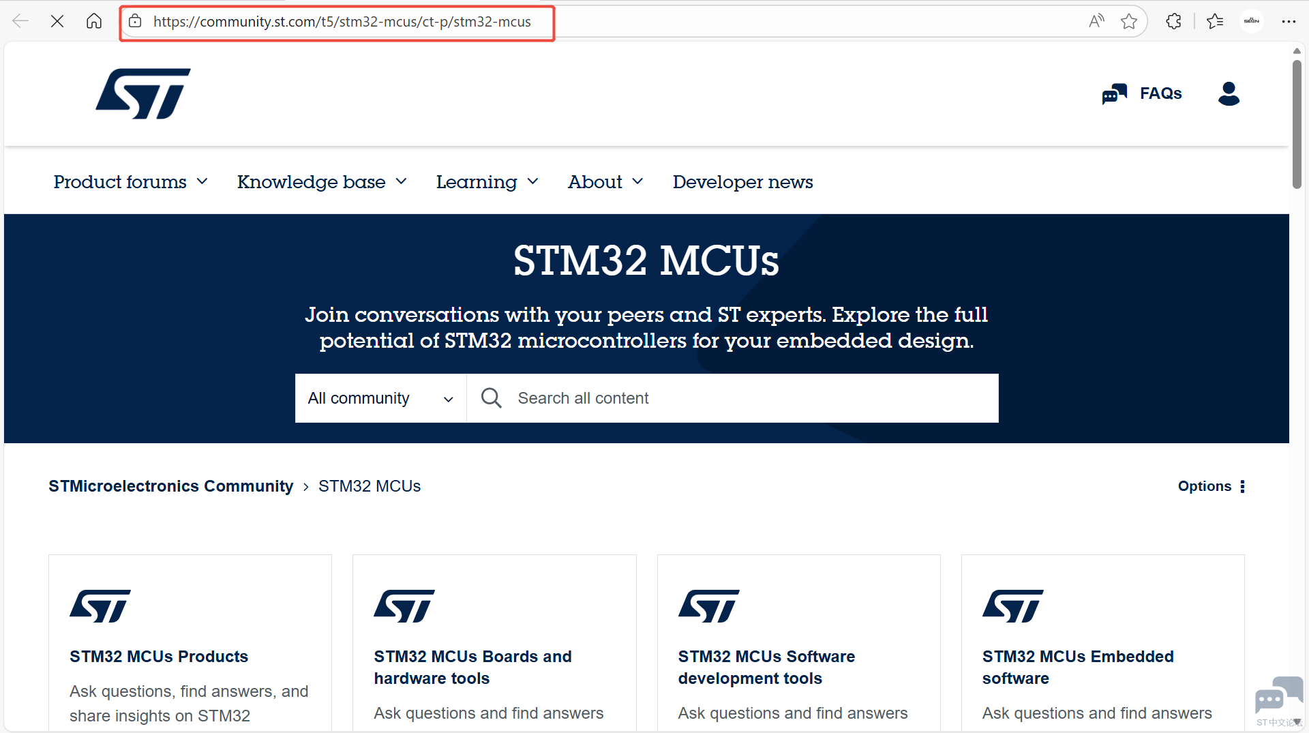Open the favorites list
Viewport: 1309px width, 733px height.
coord(1215,21)
